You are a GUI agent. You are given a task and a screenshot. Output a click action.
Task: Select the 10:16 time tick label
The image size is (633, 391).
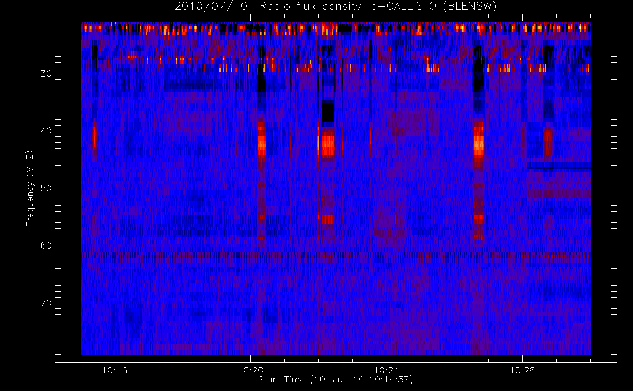coord(115,370)
